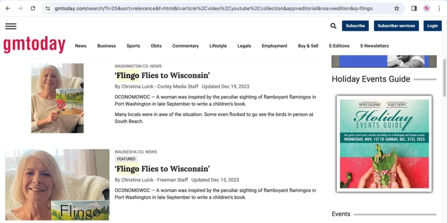Viewport: 447px width, 223px height.
Task: Click the browser back arrow
Action: coord(7,8)
